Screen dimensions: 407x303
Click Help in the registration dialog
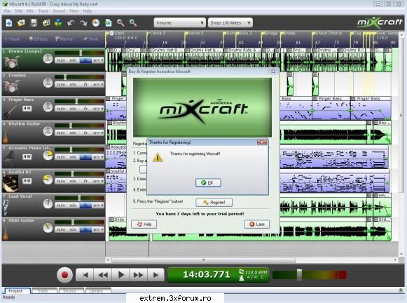(144, 224)
